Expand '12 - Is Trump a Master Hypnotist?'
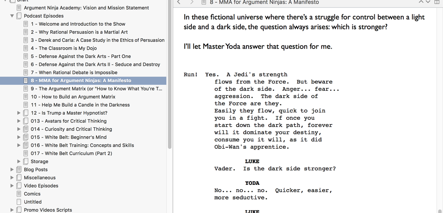The width and height of the screenshot is (443, 213). click(x=19, y=113)
